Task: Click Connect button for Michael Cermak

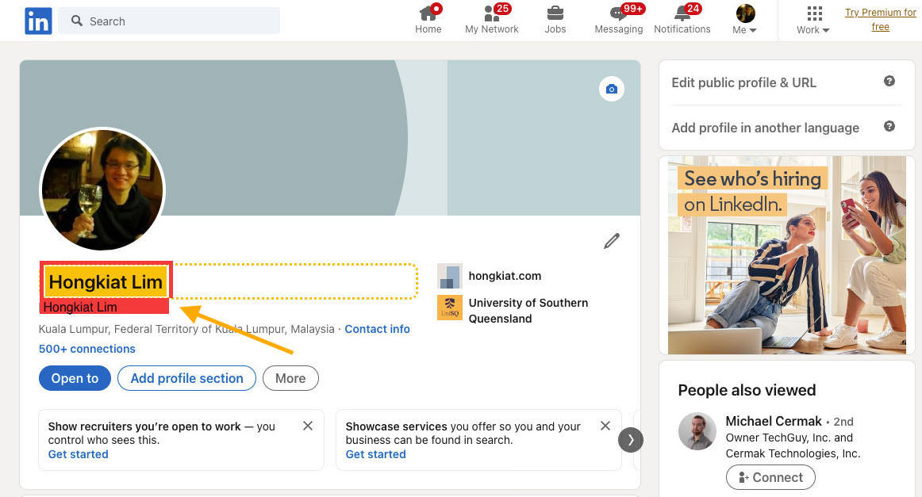Action: coord(770,478)
